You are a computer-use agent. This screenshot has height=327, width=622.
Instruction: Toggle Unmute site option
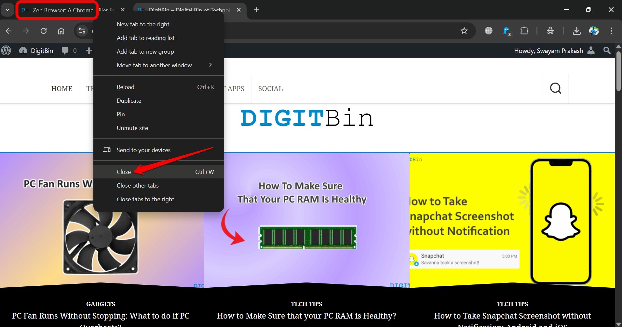pyautogui.click(x=159, y=128)
